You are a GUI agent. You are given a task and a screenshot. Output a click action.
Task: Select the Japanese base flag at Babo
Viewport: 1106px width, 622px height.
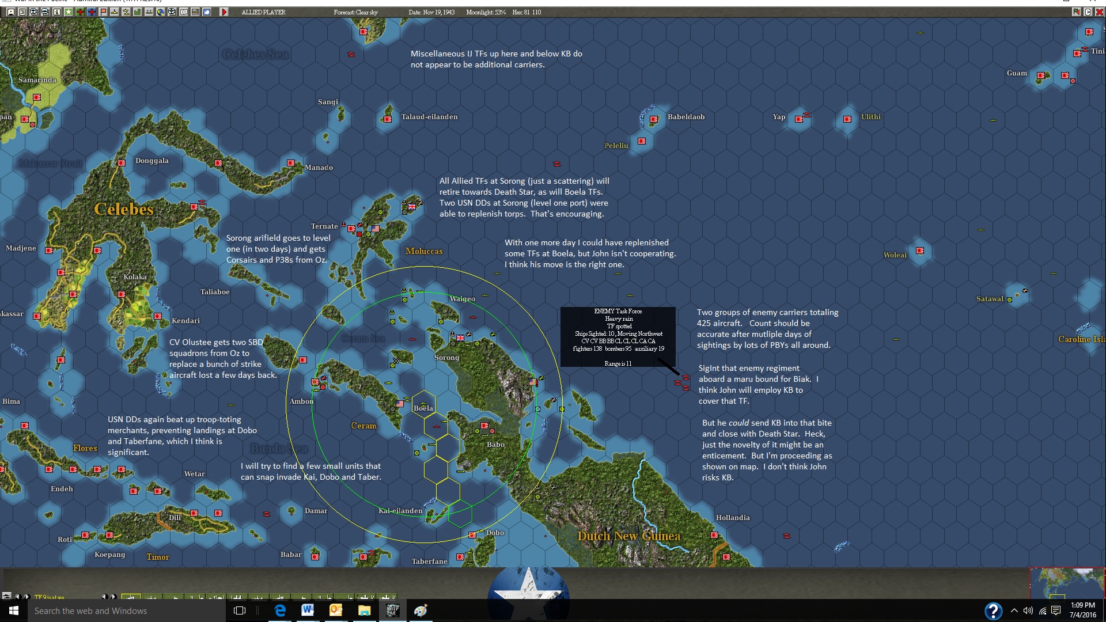[484, 426]
